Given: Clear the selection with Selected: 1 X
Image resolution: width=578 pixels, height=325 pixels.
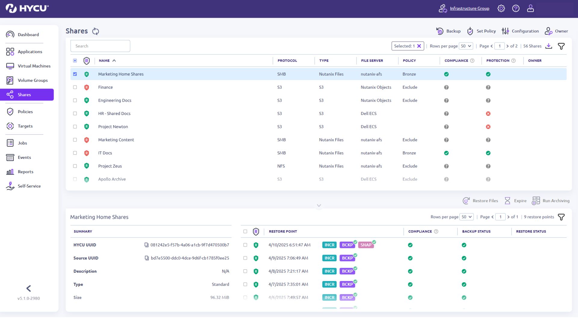Looking at the screenshot, I should pyautogui.click(x=419, y=46).
